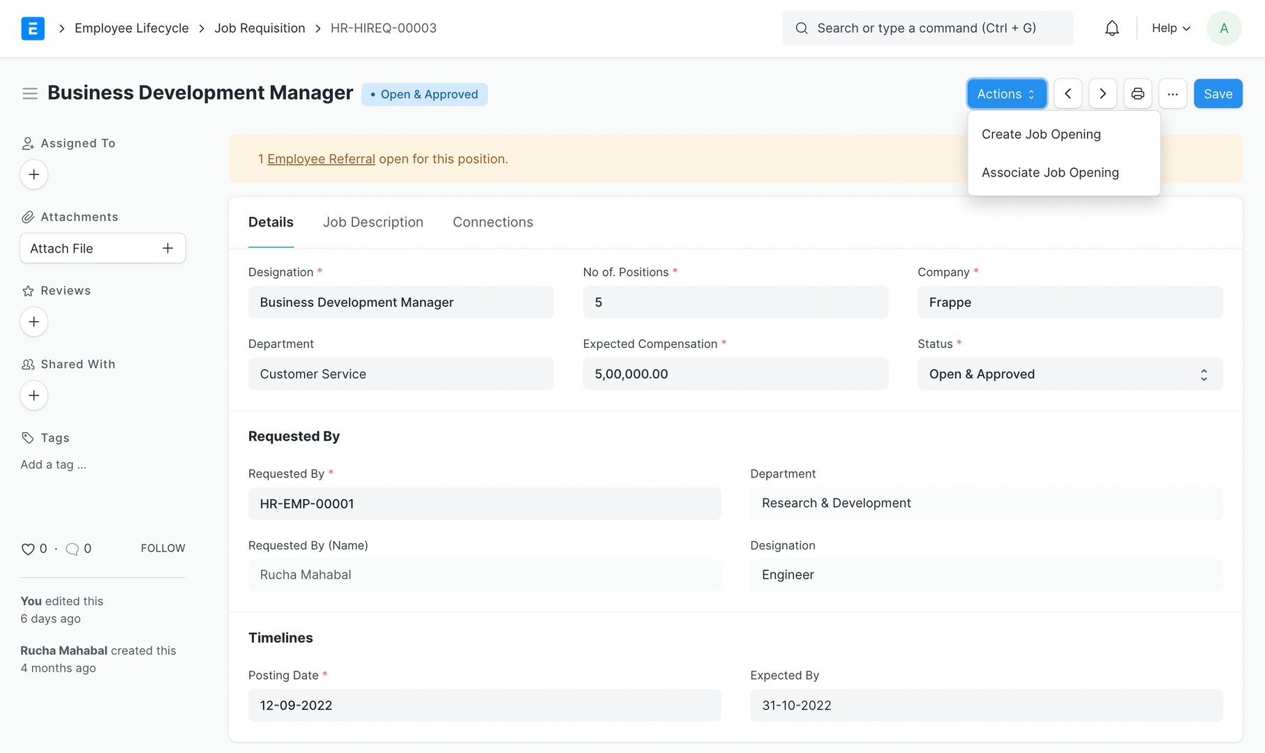Click the Expected Compensation field

(735, 374)
